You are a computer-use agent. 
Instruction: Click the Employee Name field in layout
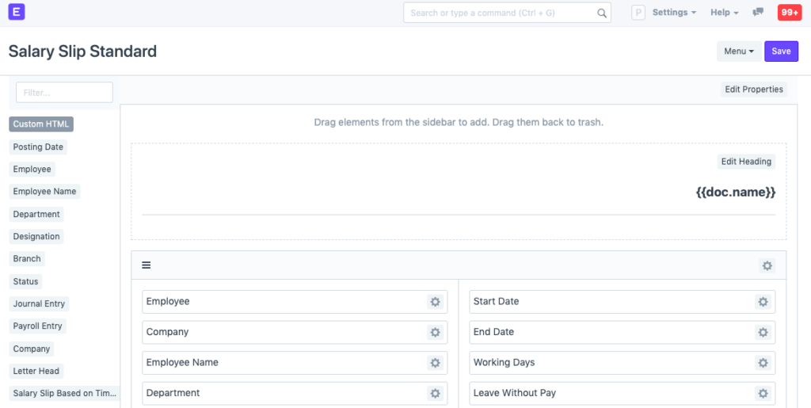(x=295, y=363)
